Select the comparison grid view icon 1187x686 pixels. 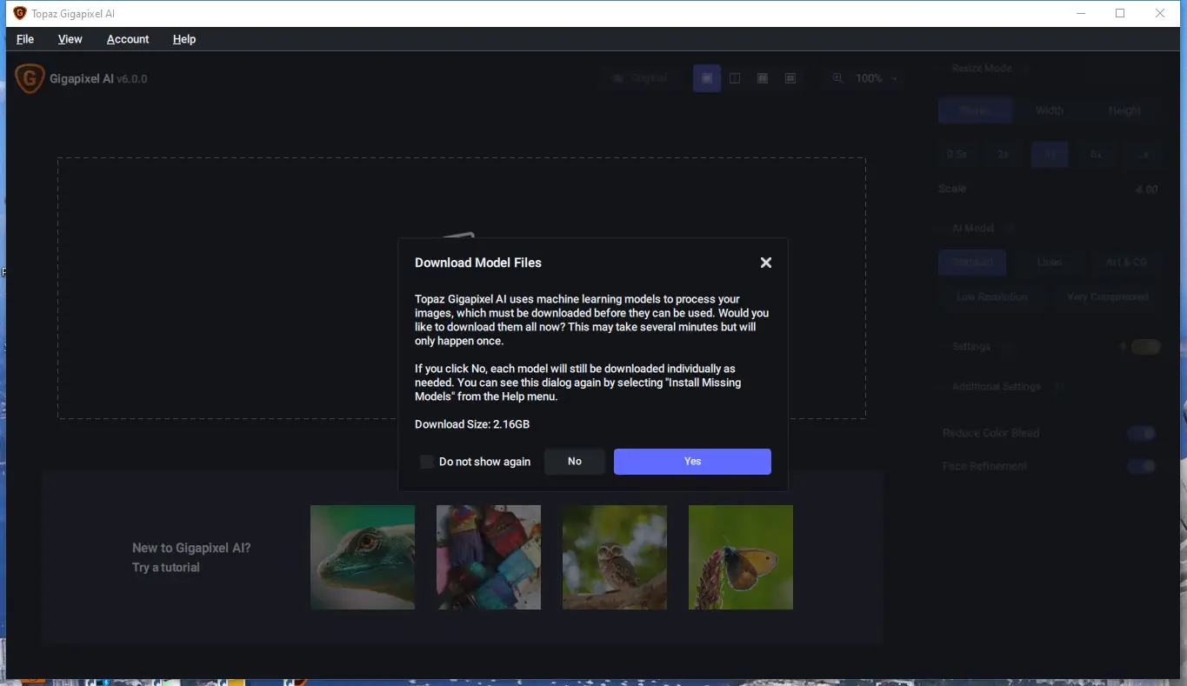tap(790, 78)
